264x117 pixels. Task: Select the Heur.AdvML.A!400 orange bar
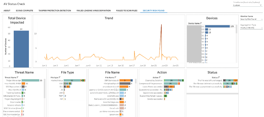pyautogui.click(x=23, y=84)
